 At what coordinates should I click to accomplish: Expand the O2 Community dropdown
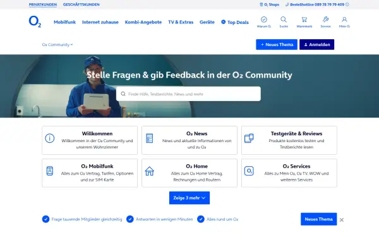(x=57, y=44)
